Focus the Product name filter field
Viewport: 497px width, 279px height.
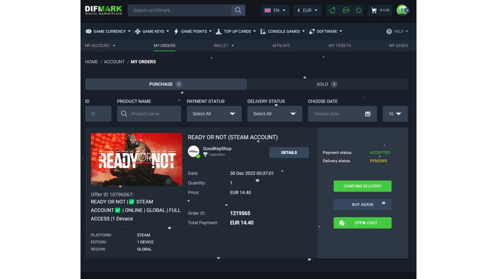pos(149,114)
